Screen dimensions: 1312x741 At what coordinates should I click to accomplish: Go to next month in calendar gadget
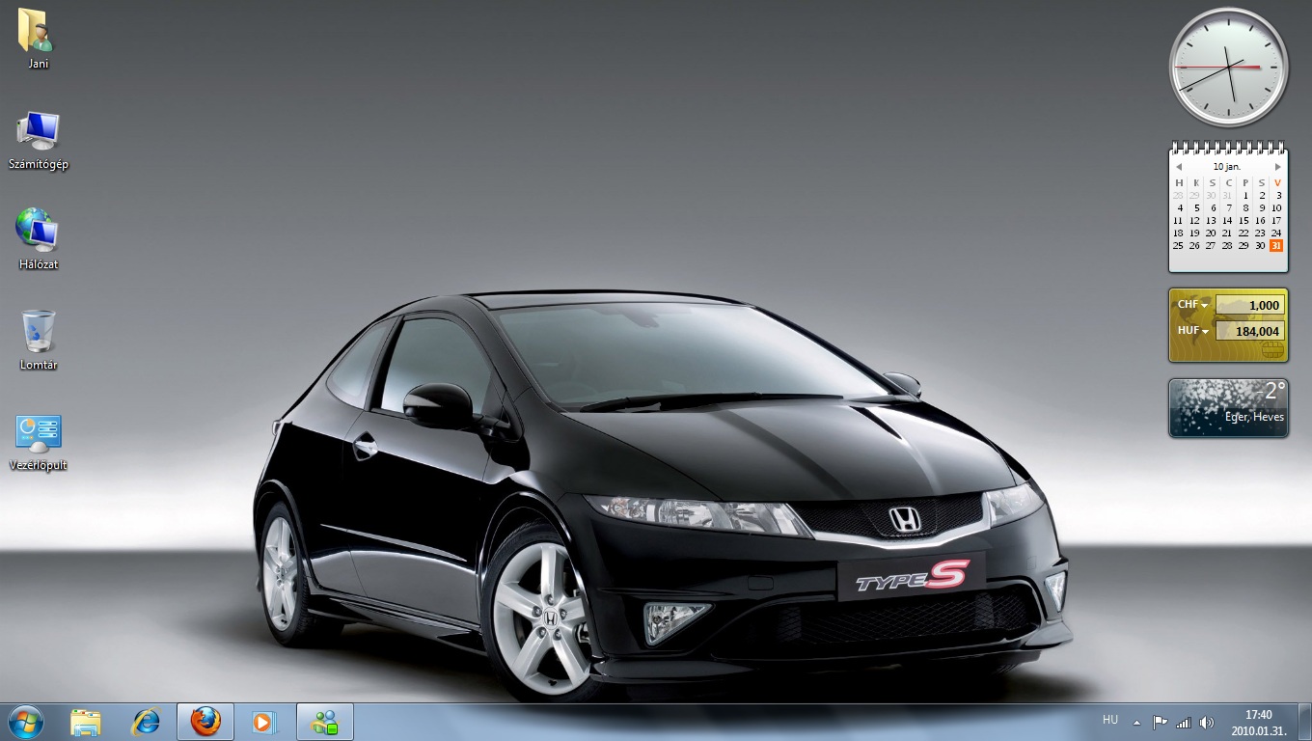point(1278,167)
